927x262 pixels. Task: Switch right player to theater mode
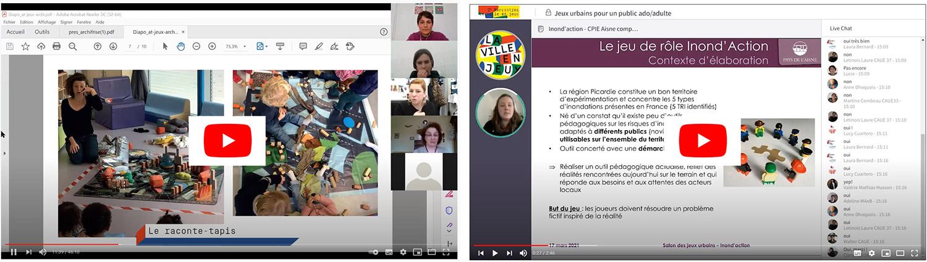[900, 253]
